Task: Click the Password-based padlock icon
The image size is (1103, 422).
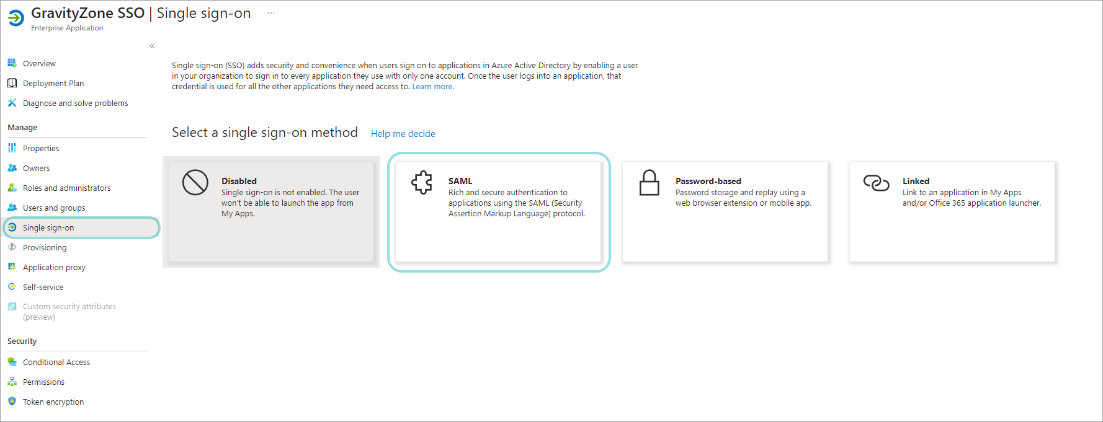Action: [x=650, y=182]
